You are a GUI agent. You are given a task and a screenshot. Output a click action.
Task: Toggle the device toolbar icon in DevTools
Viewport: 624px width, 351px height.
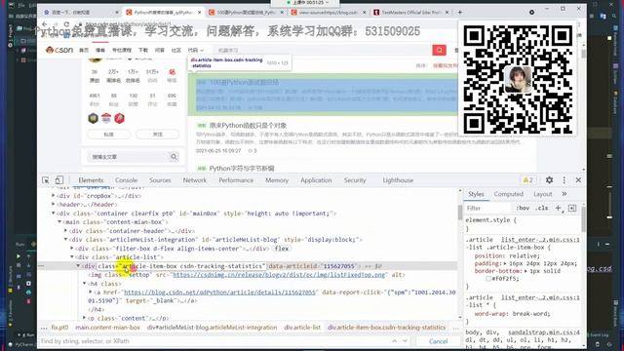58,180
